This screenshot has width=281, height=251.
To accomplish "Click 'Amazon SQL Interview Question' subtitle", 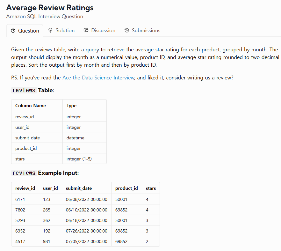I will [x=45, y=17].
